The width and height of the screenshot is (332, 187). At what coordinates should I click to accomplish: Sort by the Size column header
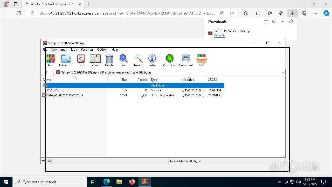point(118,80)
